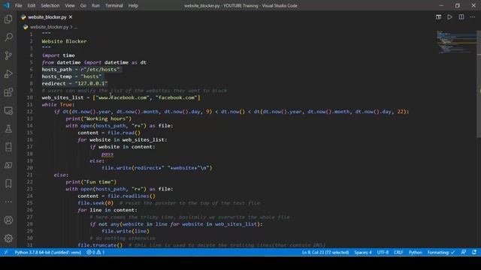The height and width of the screenshot is (270, 481).
Task: Click the underlined 'pass' keyword
Action: click(107, 154)
